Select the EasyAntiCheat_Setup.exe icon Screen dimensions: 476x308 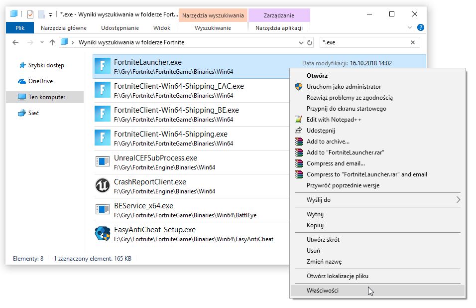pos(102,234)
